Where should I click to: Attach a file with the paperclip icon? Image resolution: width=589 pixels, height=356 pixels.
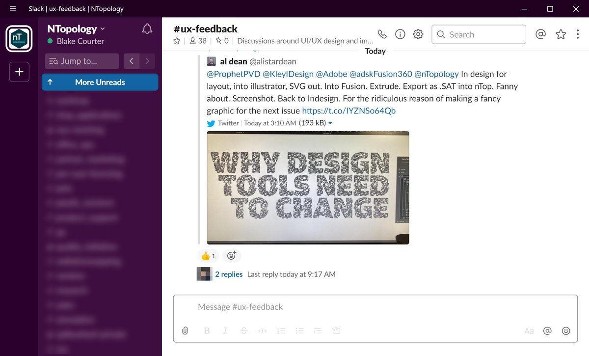pos(185,331)
